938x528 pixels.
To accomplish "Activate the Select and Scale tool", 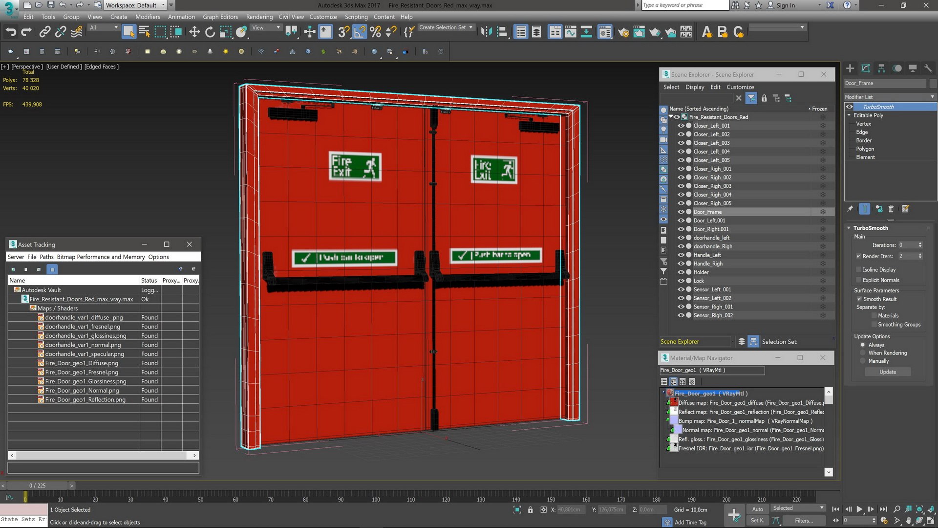I will 226,32.
